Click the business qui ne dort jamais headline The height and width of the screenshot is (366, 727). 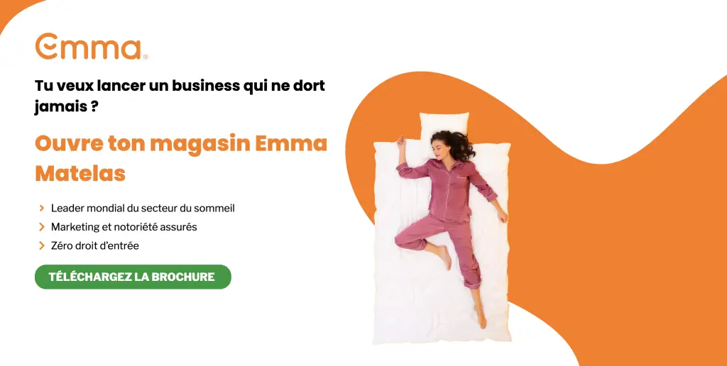coord(180,96)
